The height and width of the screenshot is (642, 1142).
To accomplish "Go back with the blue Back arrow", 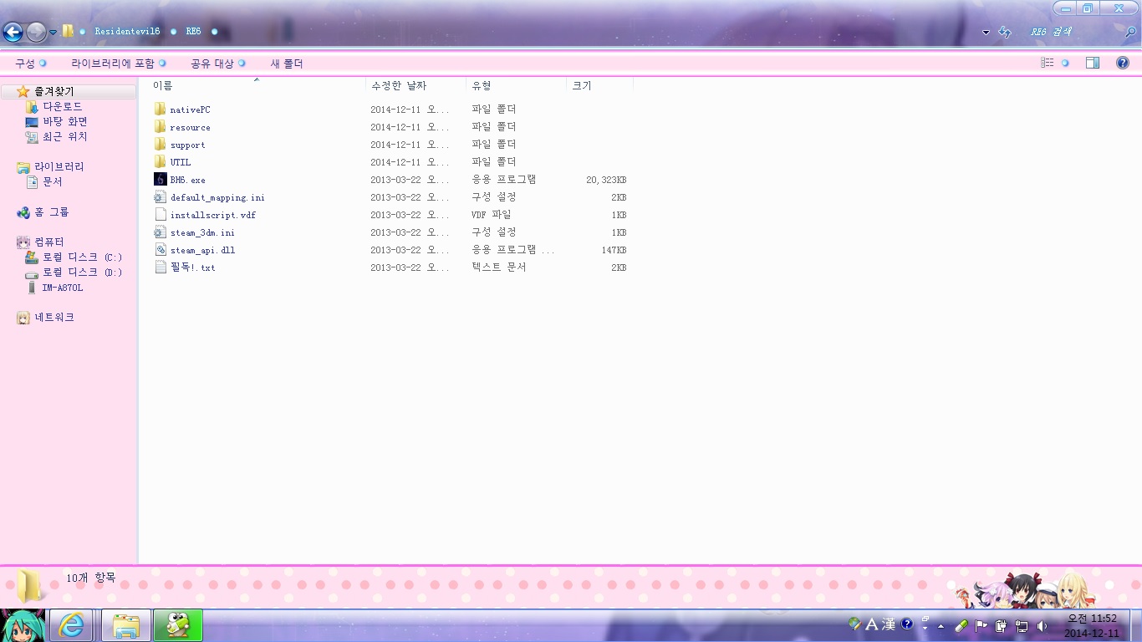I will pyautogui.click(x=13, y=32).
